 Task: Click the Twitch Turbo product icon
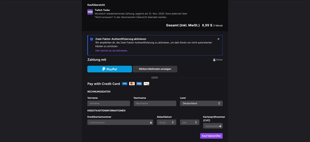click(x=90, y=12)
